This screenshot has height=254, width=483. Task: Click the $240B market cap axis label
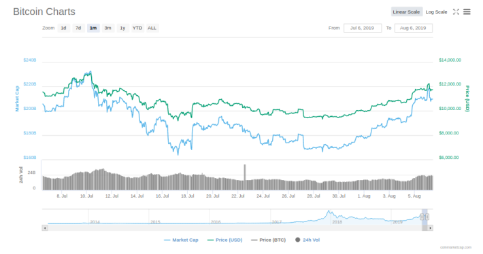coord(30,60)
